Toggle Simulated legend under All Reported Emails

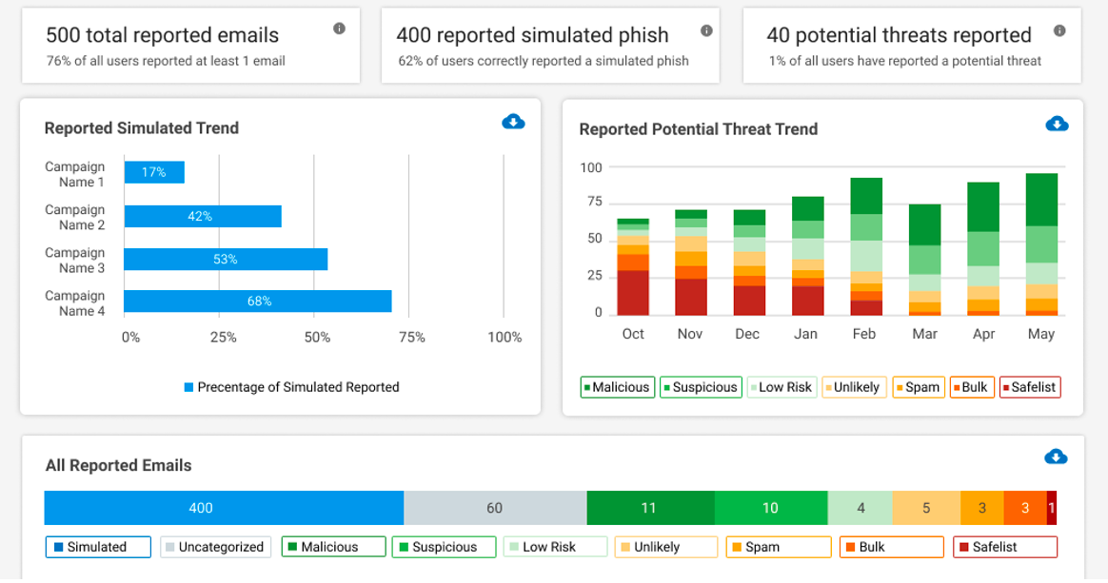pos(98,547)
